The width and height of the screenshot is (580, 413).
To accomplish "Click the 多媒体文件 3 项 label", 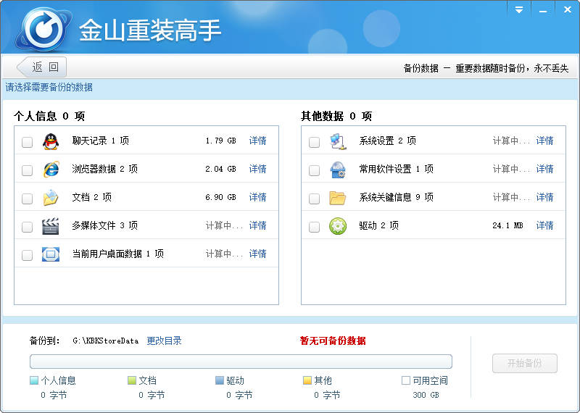I will (104, 225).
